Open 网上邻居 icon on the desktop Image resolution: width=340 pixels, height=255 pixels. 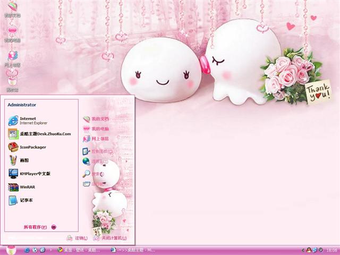click(x=12, y=59)
